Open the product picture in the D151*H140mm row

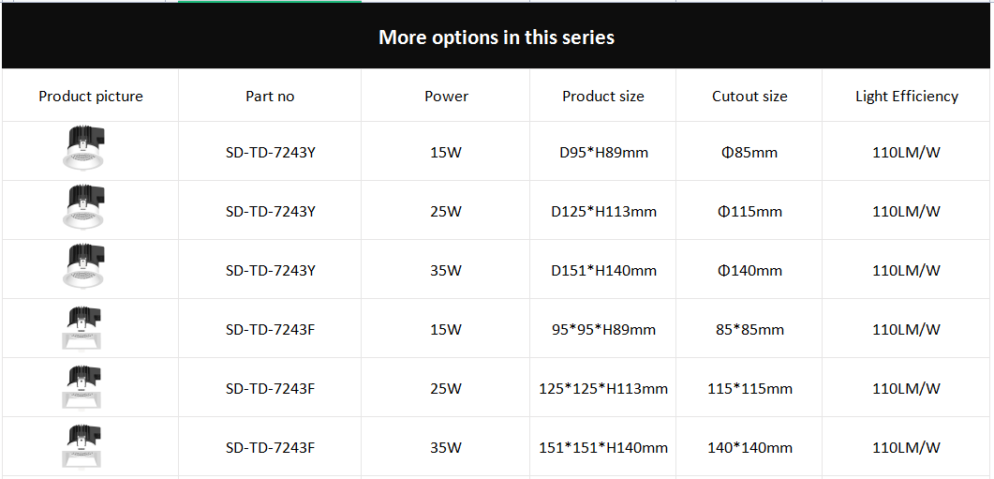[x=85, y=267]
